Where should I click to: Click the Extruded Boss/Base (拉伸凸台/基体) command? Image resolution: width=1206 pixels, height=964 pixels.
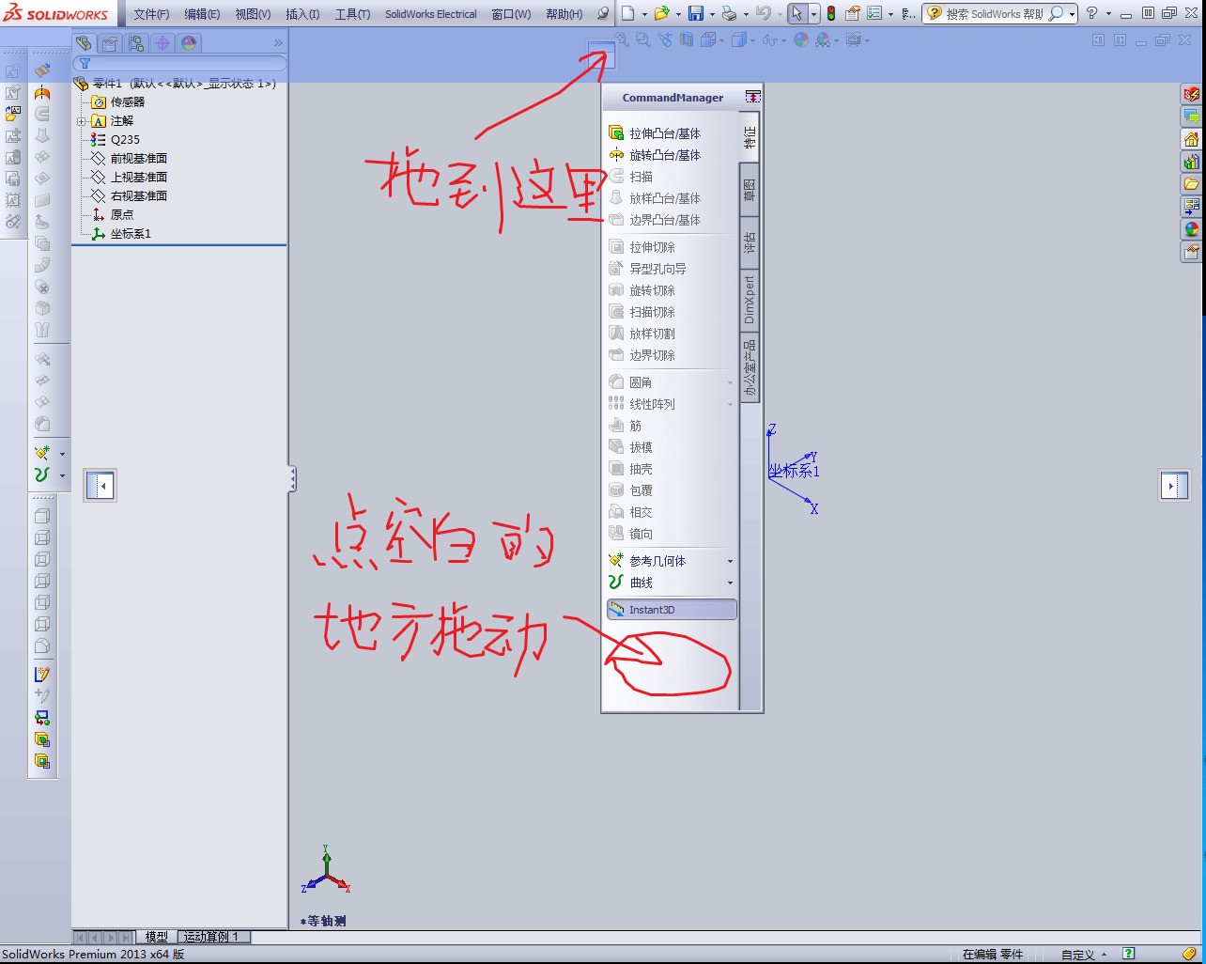(655, 133)
